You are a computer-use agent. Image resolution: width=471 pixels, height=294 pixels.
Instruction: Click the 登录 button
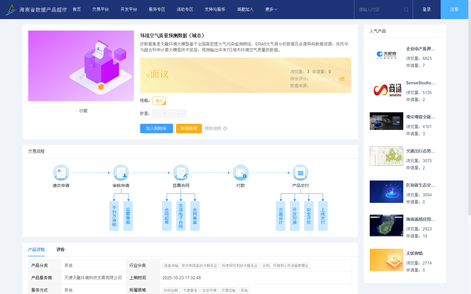427,9
